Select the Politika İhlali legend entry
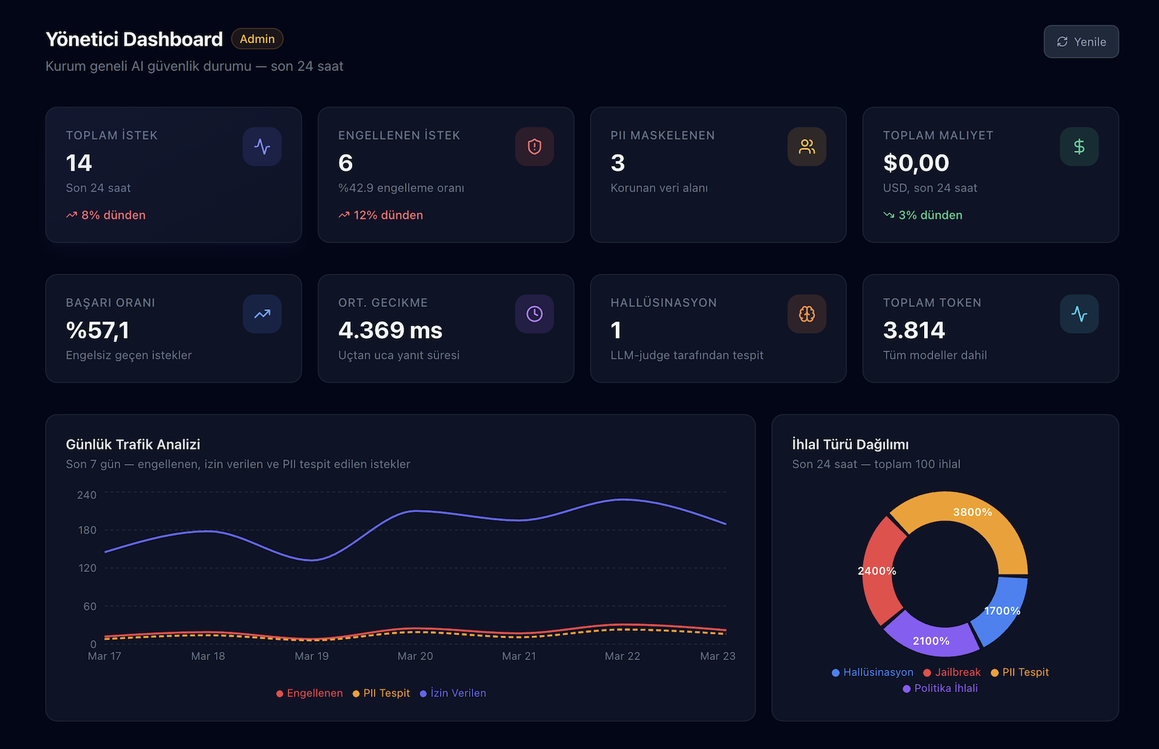Image resolution: width=1159 pixels, height=749 pixels. [x=939, y=688]
